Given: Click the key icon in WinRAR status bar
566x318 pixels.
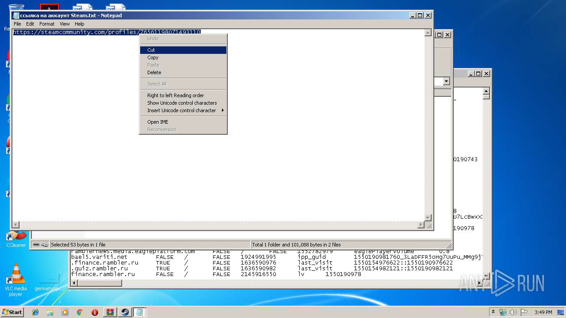Looking at the screenshot, I should (45, 245).
